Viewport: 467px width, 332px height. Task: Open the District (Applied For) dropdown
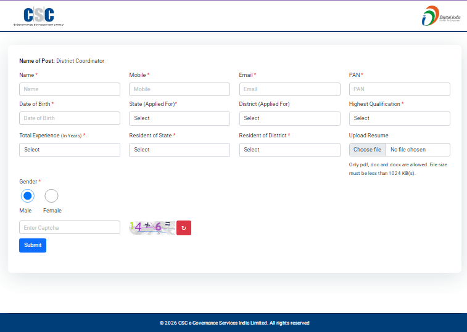289,118
